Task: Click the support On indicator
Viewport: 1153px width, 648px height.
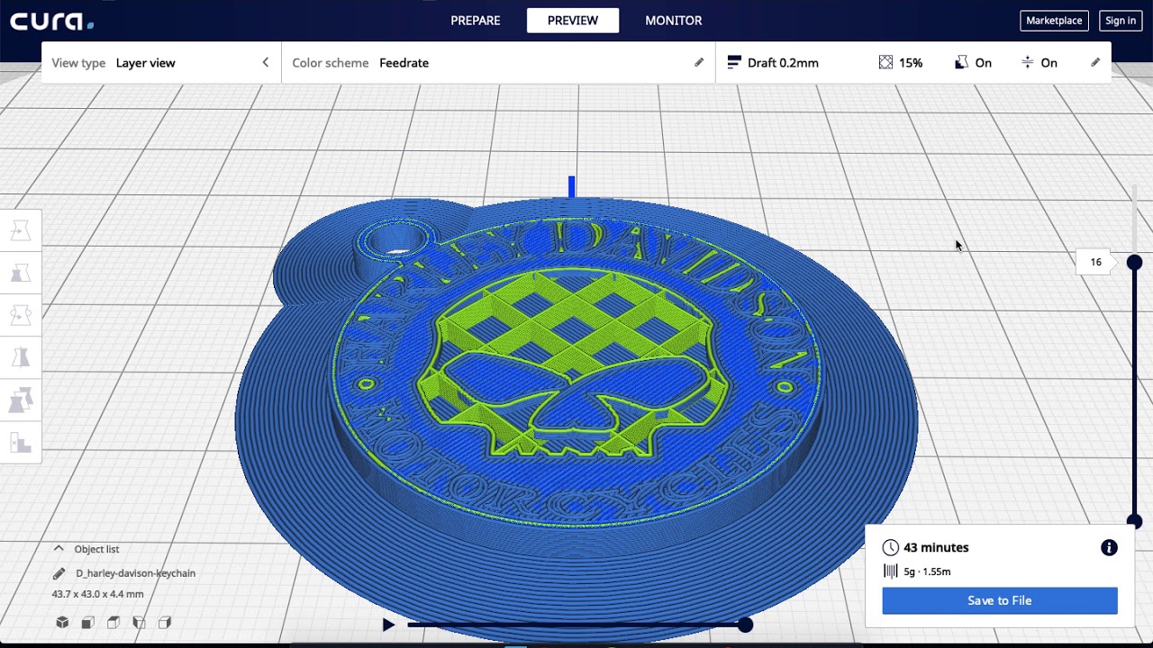Action: click(x=974, y=63)
